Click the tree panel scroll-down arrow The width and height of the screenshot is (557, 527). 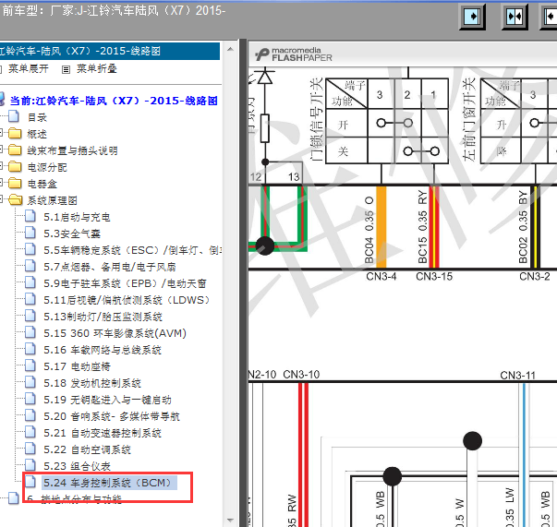230,521
